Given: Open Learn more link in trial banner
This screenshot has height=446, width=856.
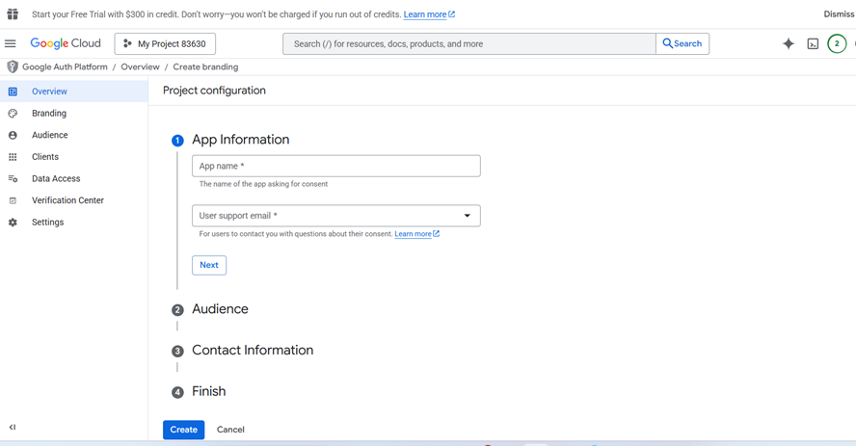Looking at the screenshot, I should point(429,14).
